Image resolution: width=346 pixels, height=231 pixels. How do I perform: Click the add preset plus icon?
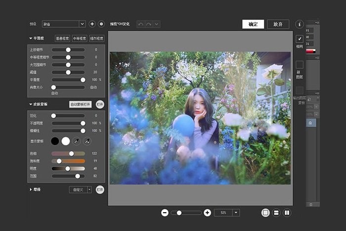tap(92, 24)
